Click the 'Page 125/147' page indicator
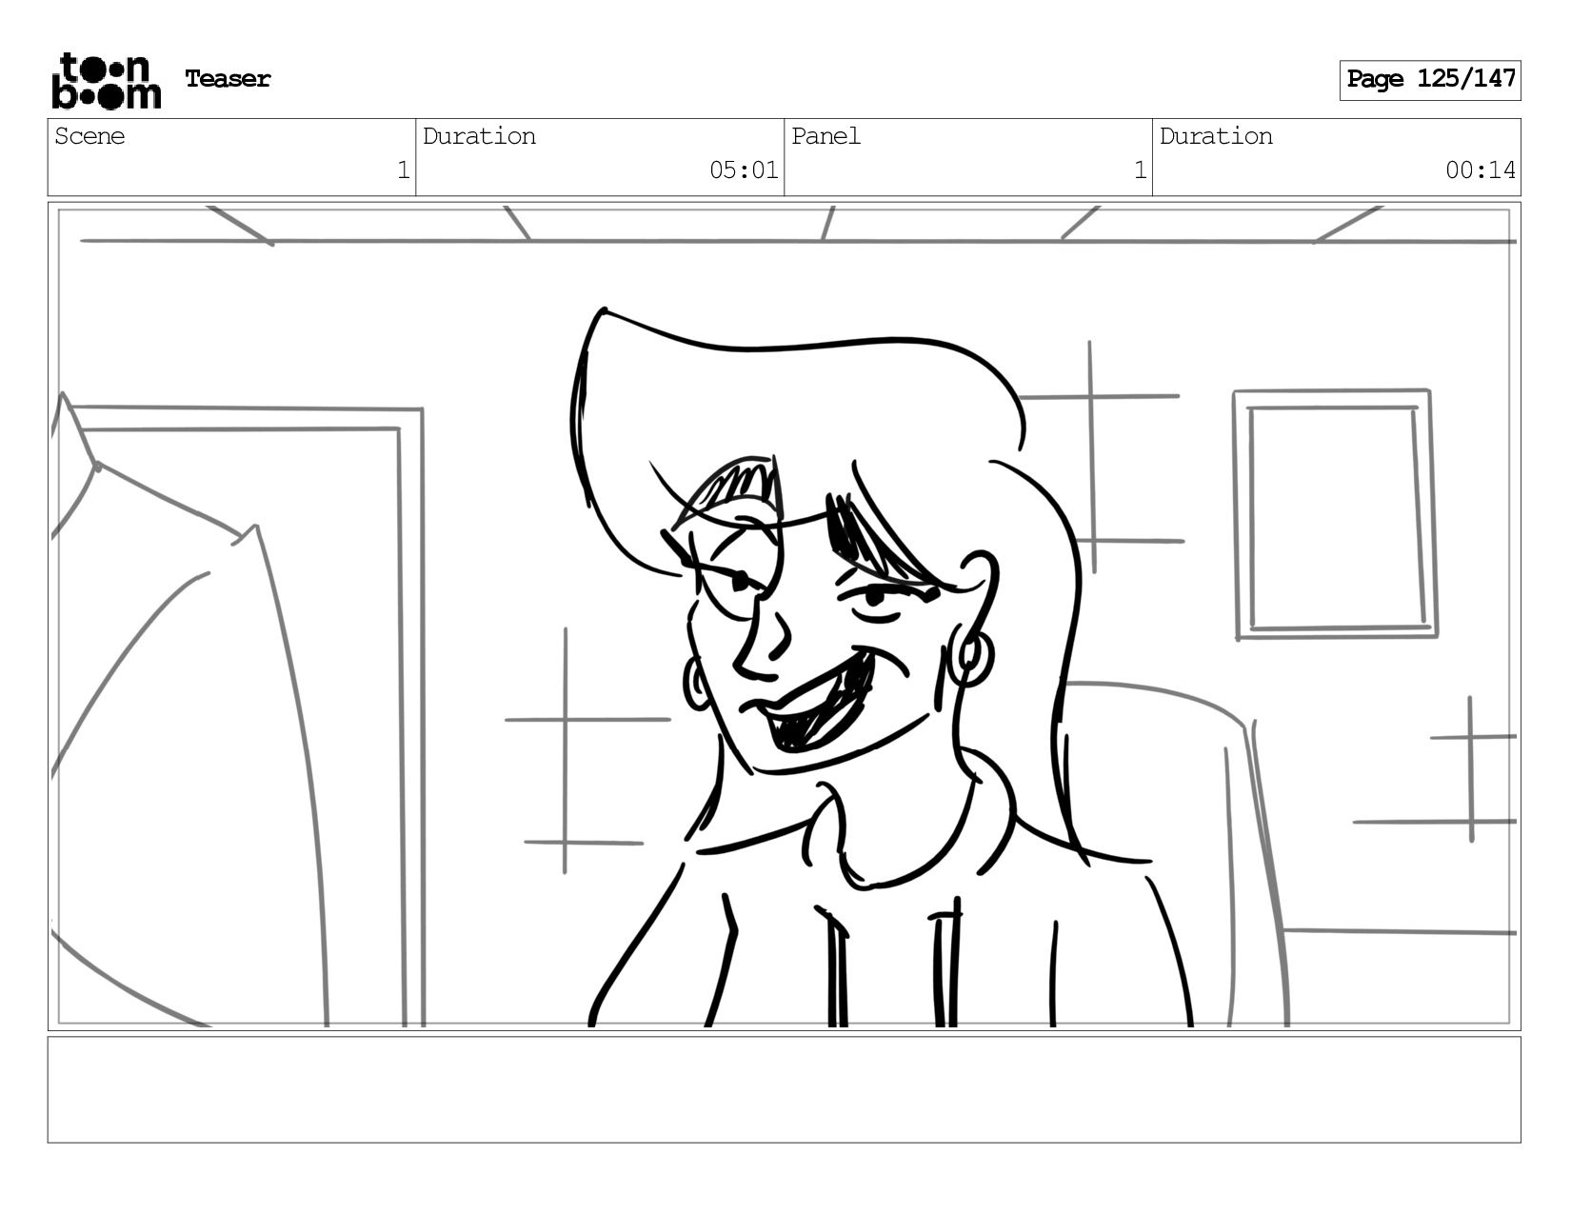Image resolution: width=1571 pixels, height=1214 pixels. 1430,80
